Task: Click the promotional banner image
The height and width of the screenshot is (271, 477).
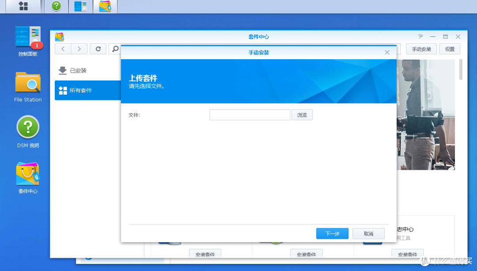Action: coord(426,115)
